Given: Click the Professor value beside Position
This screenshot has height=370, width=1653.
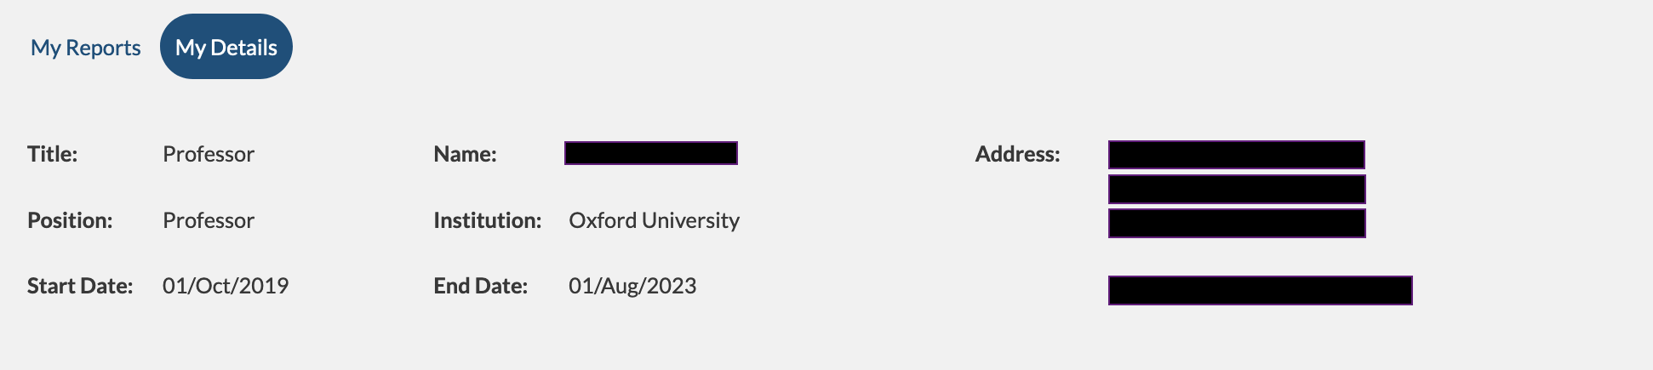Looking at the screenshot, I should 209,220.
